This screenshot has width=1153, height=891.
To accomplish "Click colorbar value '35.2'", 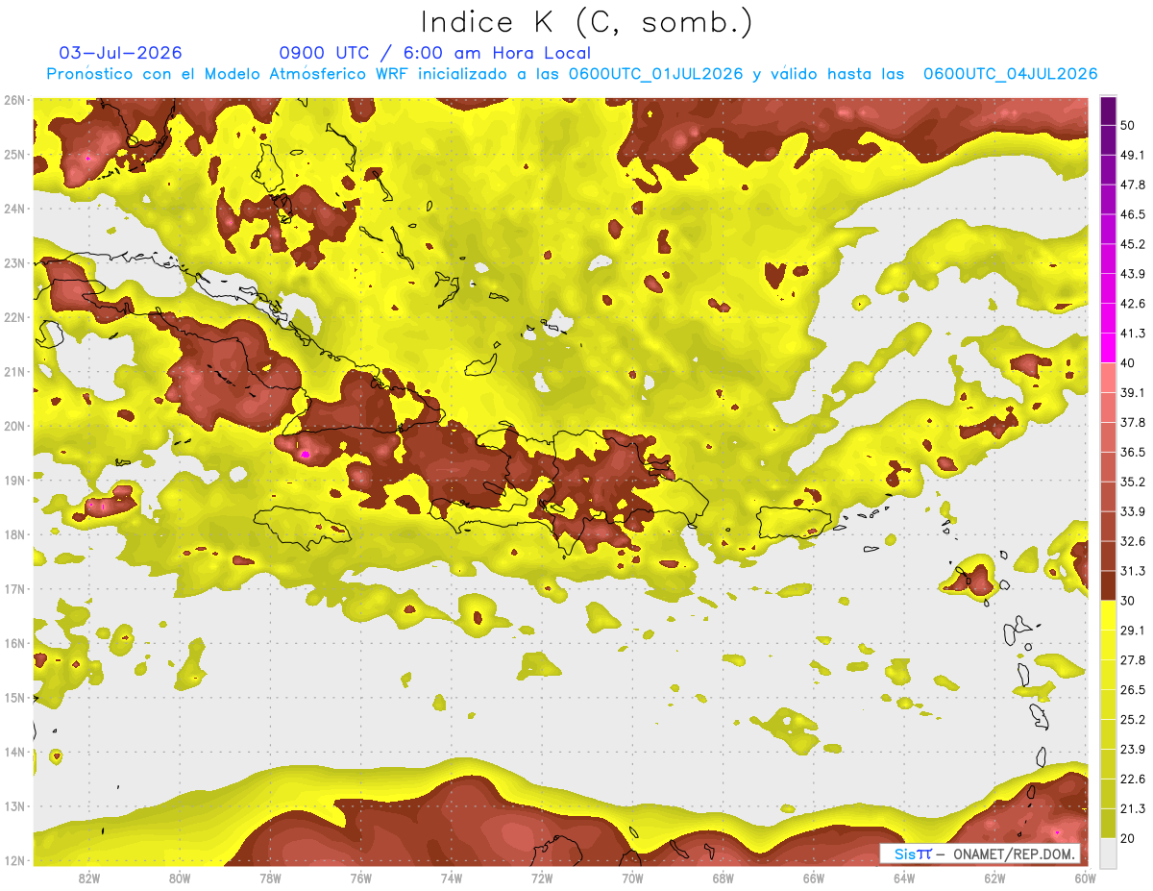I will coord(1132,482).
